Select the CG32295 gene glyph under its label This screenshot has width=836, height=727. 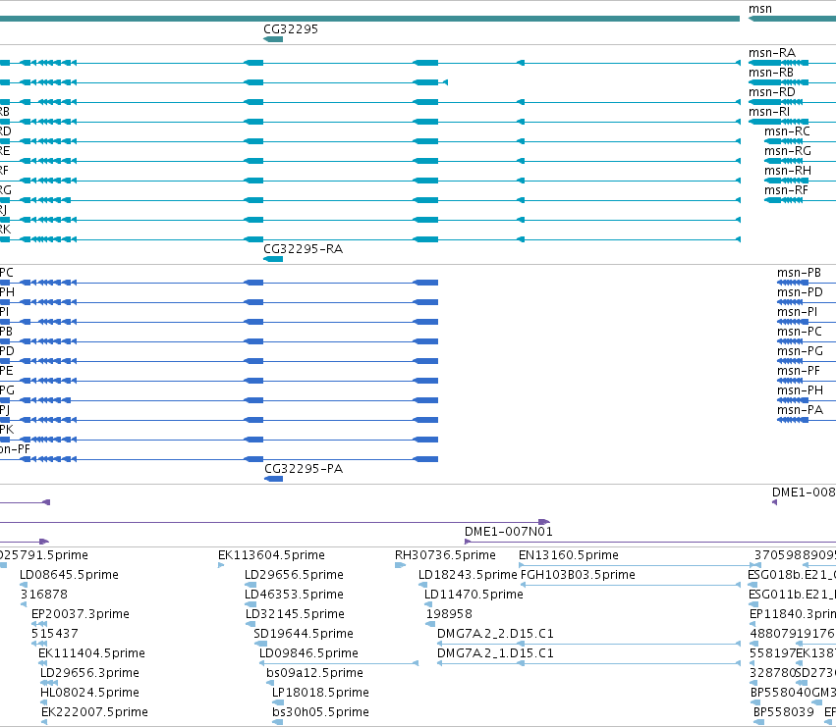(273, 39)
